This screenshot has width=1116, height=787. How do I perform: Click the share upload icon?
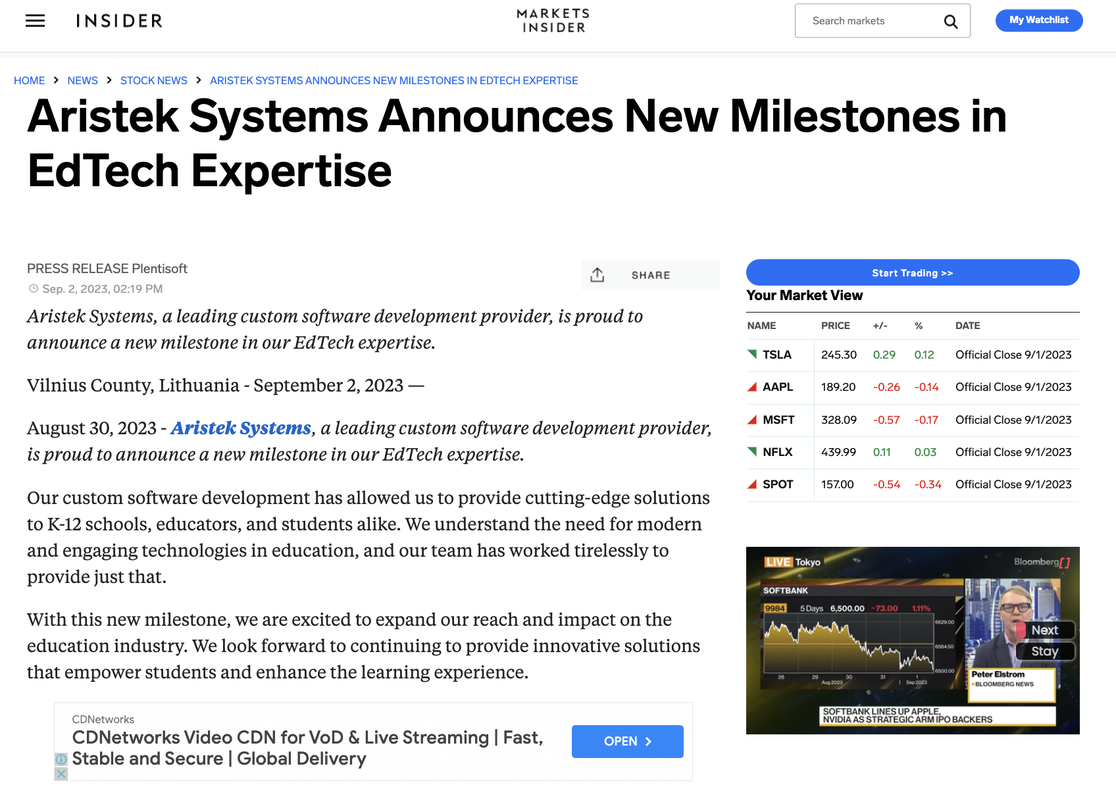tap(597, 275)
